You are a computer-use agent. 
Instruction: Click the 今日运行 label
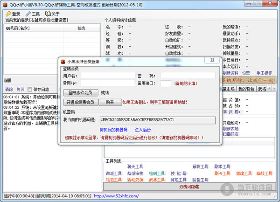[231, 60]
